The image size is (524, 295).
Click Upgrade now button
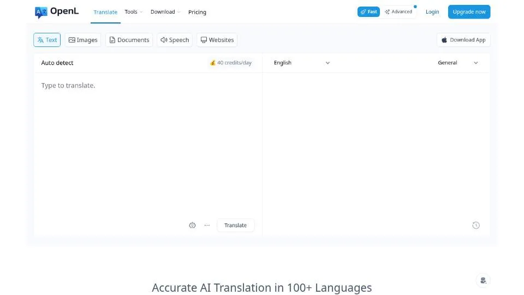click(469, 11)
